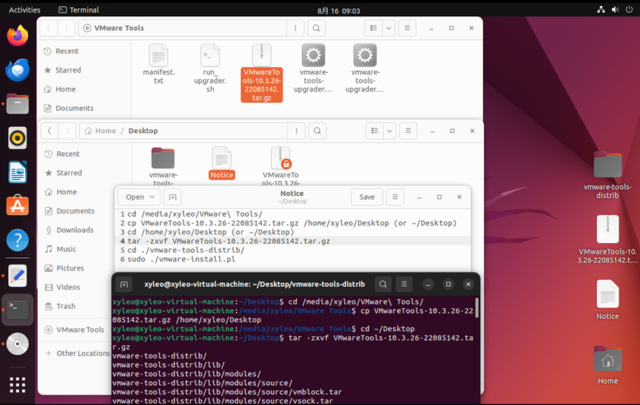Screen dimensions: 640x405
Task: Click the VMware Tools location path bar
Action: 183,28
